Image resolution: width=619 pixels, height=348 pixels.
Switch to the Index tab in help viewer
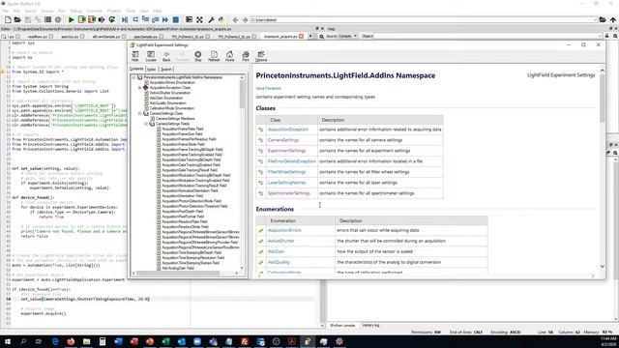[152, 69]
